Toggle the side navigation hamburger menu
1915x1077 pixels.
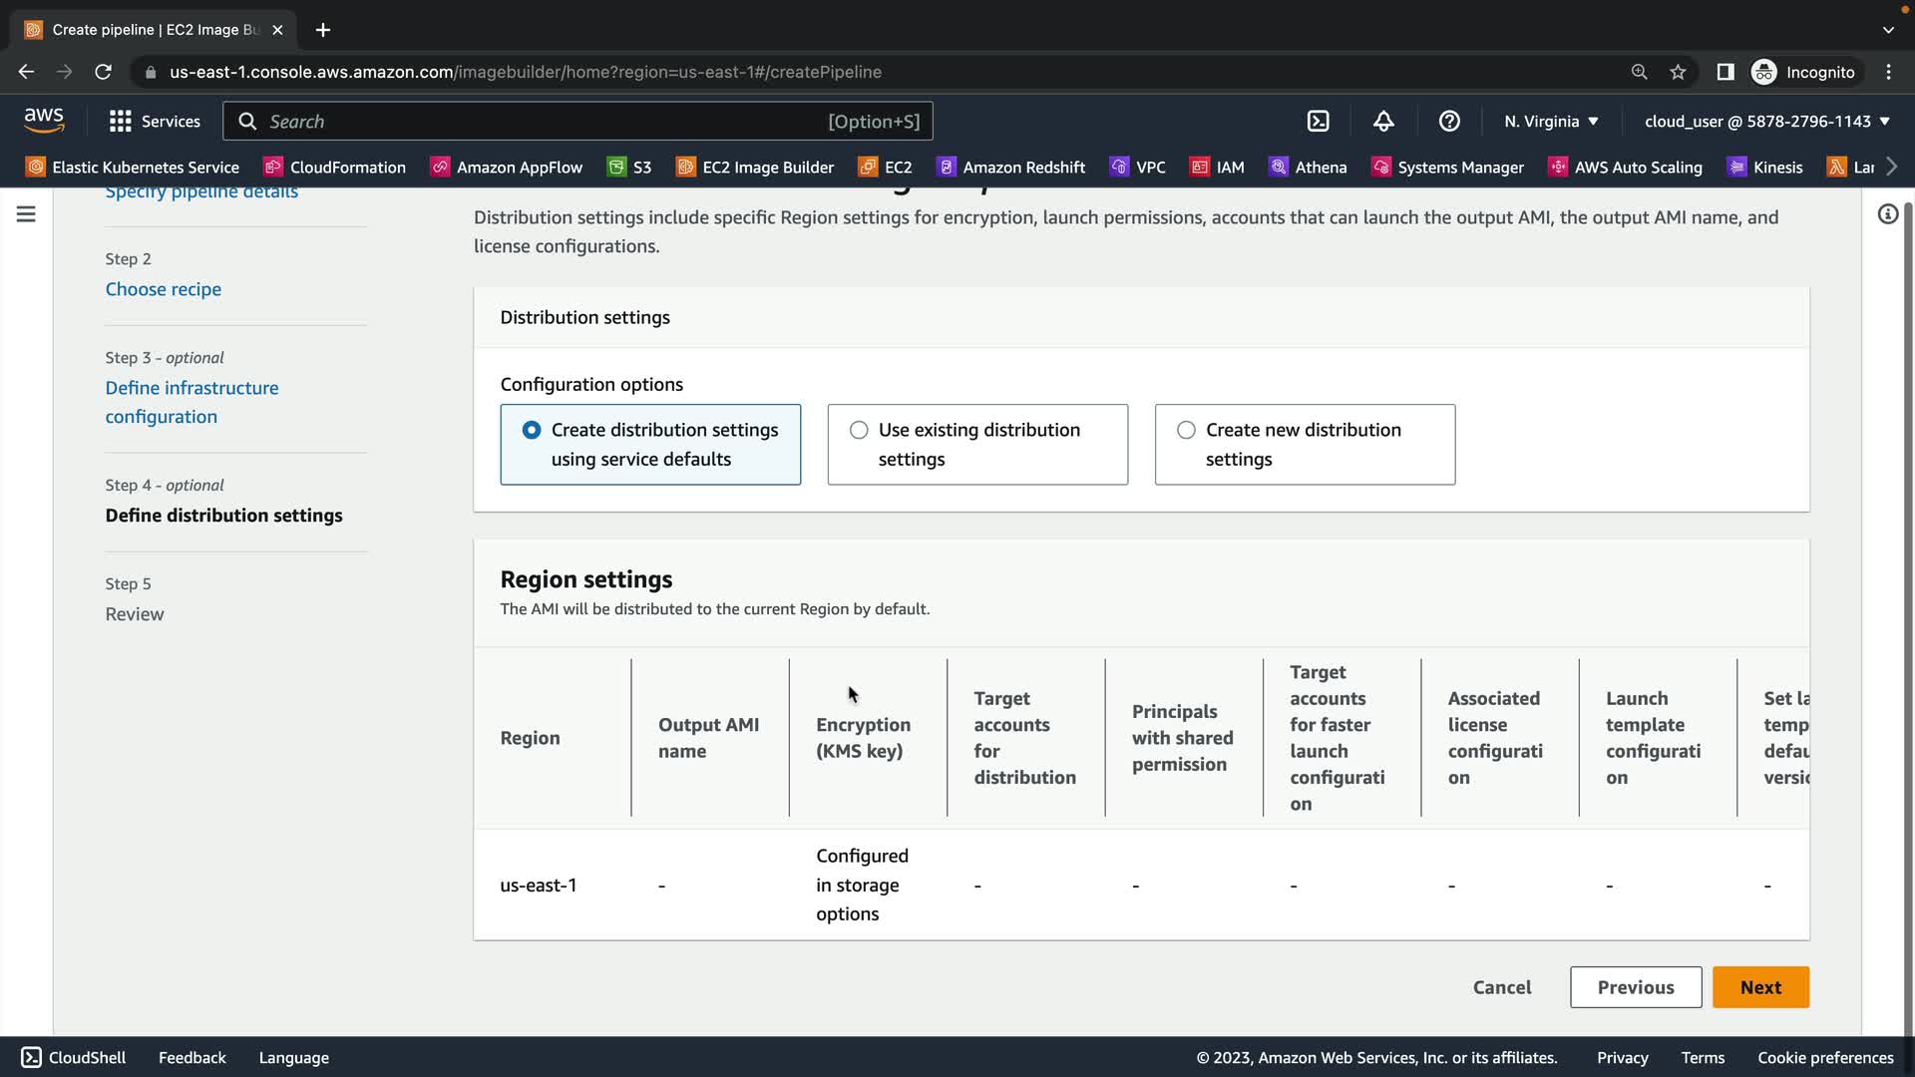click(26, 214)
